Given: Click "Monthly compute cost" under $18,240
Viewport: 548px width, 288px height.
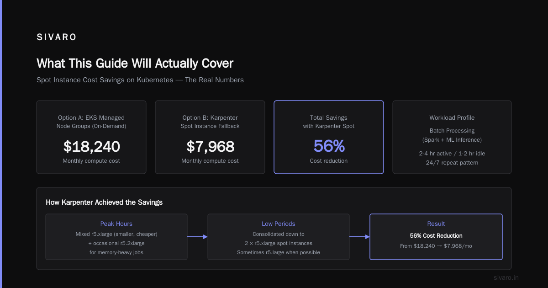Looking at the screenshot, I should tap(91, 161).
